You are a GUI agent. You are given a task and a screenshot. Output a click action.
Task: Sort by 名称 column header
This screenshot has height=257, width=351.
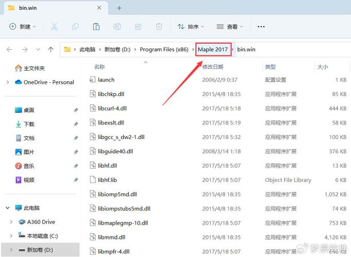[x=99, y=67]
